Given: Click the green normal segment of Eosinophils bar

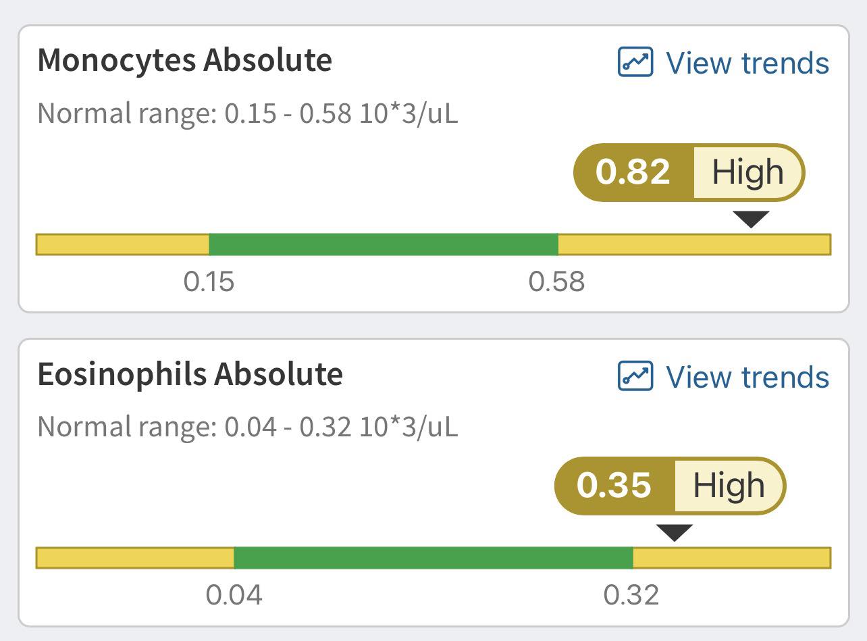Looking at the screenshot, I should (x=433, y=558).
